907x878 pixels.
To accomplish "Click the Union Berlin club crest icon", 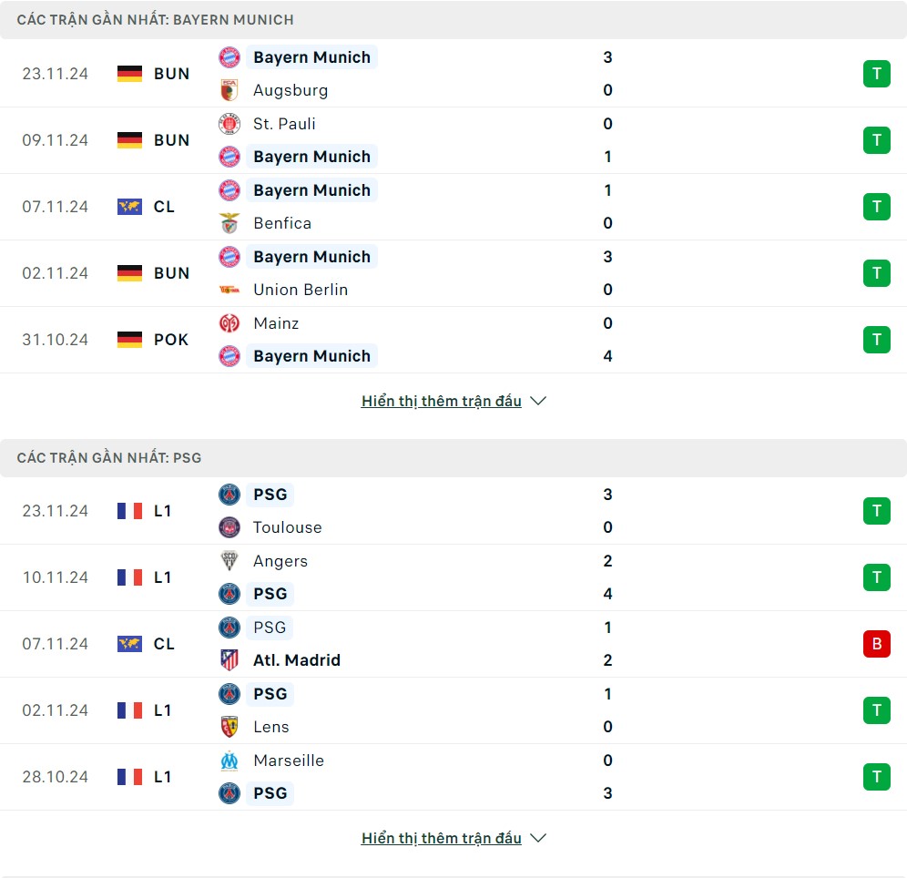I will click(x=229, y=290).
